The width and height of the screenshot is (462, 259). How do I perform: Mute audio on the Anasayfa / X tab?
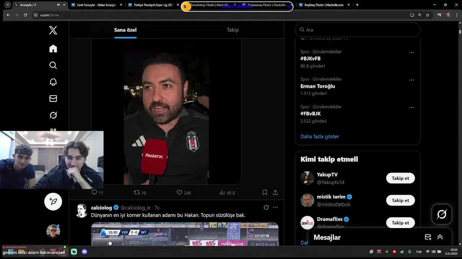[58, 5]
